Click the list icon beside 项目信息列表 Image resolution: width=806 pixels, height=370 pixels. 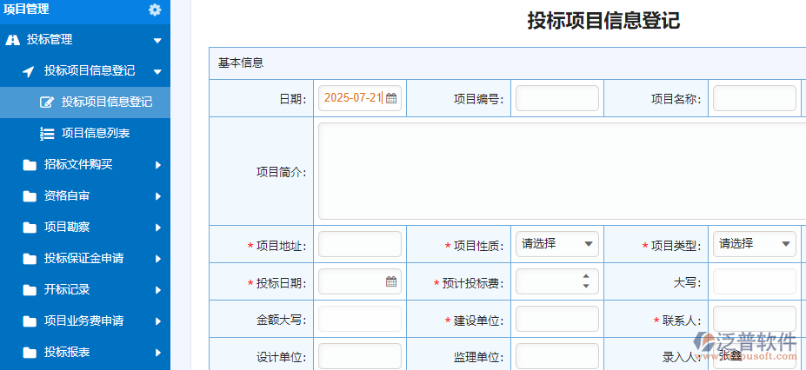click(x=48, y=134)
